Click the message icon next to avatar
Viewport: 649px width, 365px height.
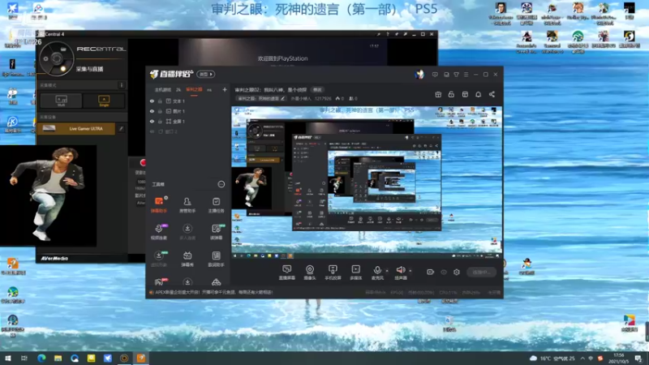point(435,75)
